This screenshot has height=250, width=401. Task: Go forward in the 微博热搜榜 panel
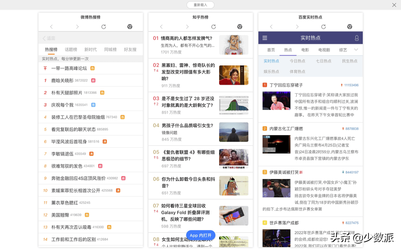[x=77, y=26]
